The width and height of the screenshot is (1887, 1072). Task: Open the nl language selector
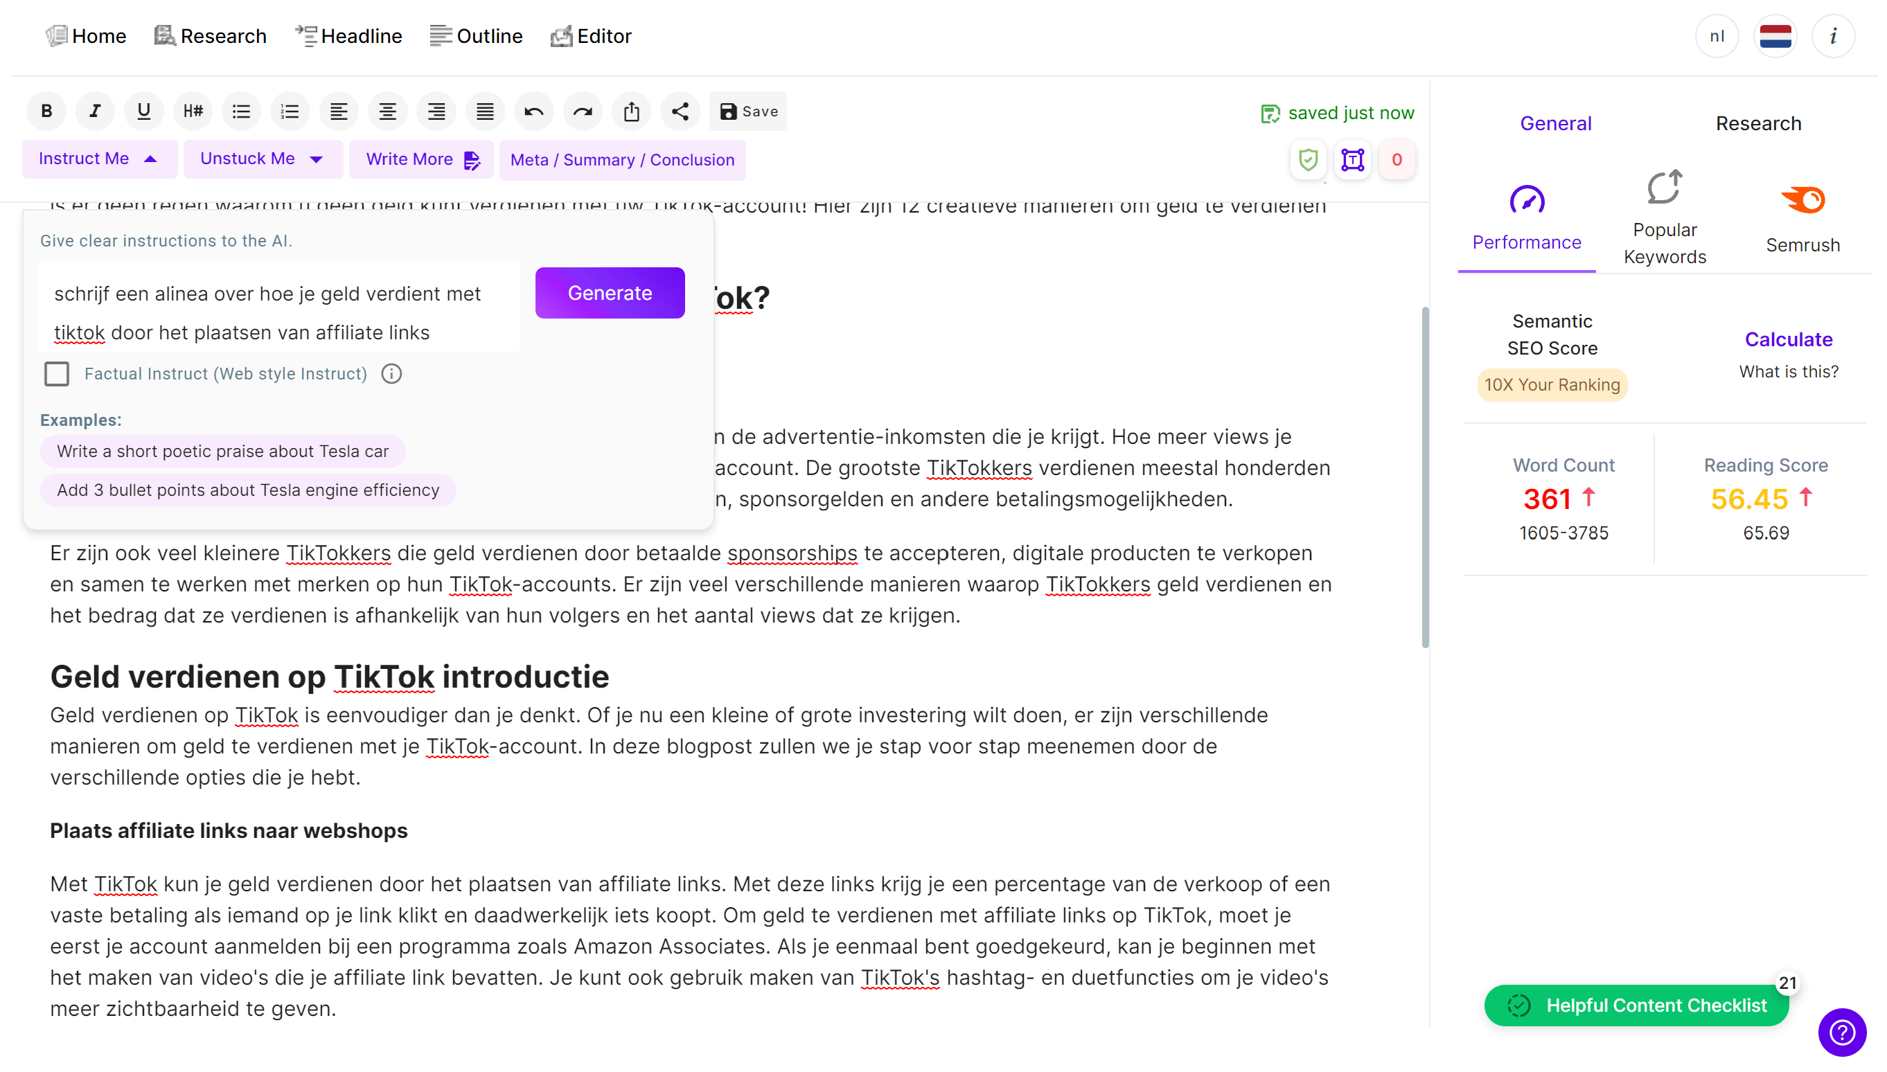click(1717, 36)
